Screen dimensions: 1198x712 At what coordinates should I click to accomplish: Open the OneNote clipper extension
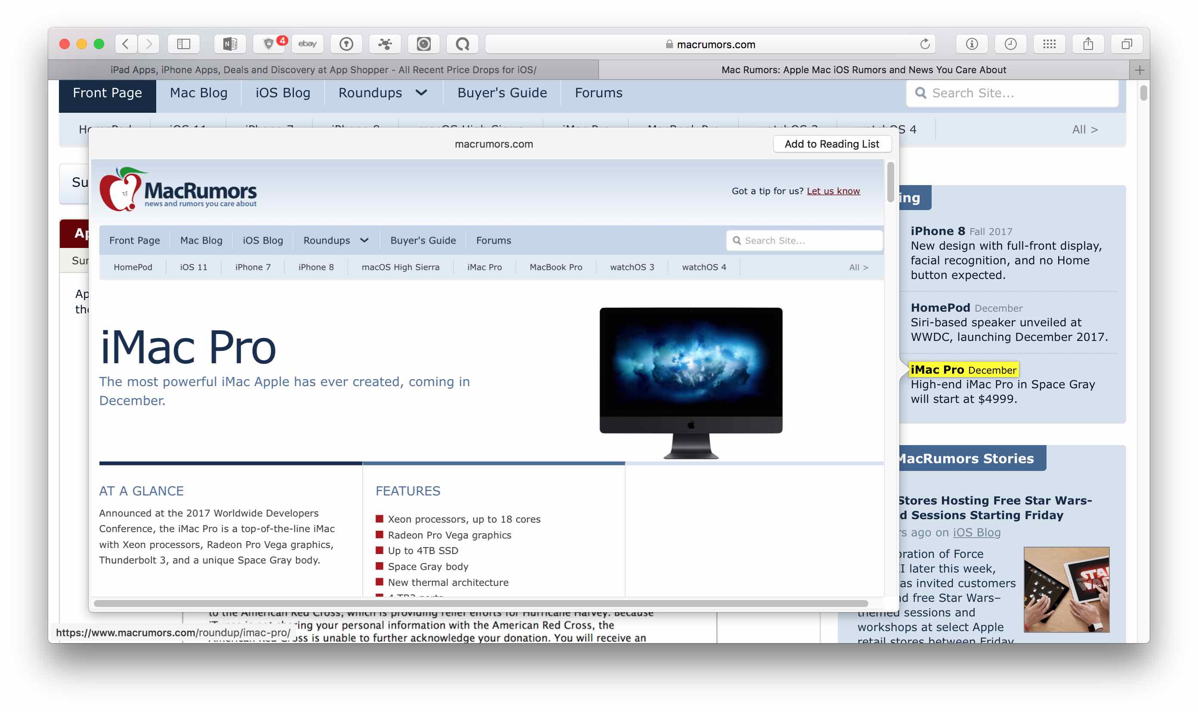tap(230, 44)
